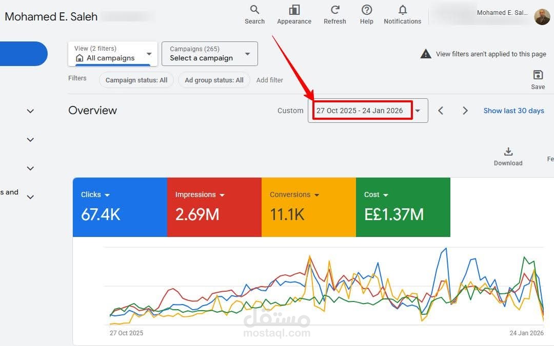Image resolution: width=554 pixels, height=346 pixels.
Task: Refresh the account data
Action: coord(335,14)
